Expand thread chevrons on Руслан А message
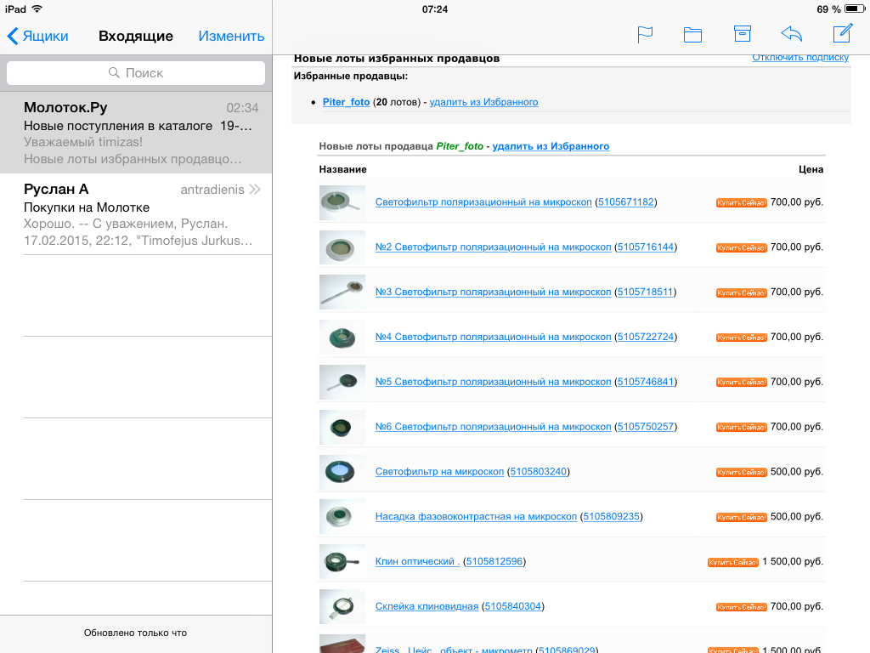Screen dimensions: 870x653 (x=255, y=190)
